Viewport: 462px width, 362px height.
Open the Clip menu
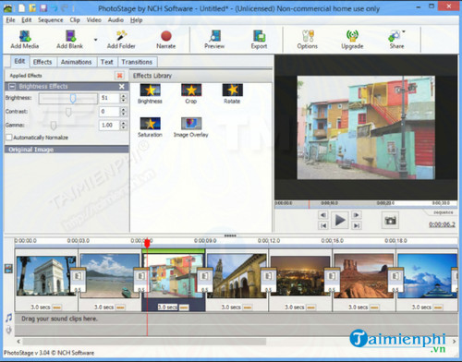tap(75, 20)
